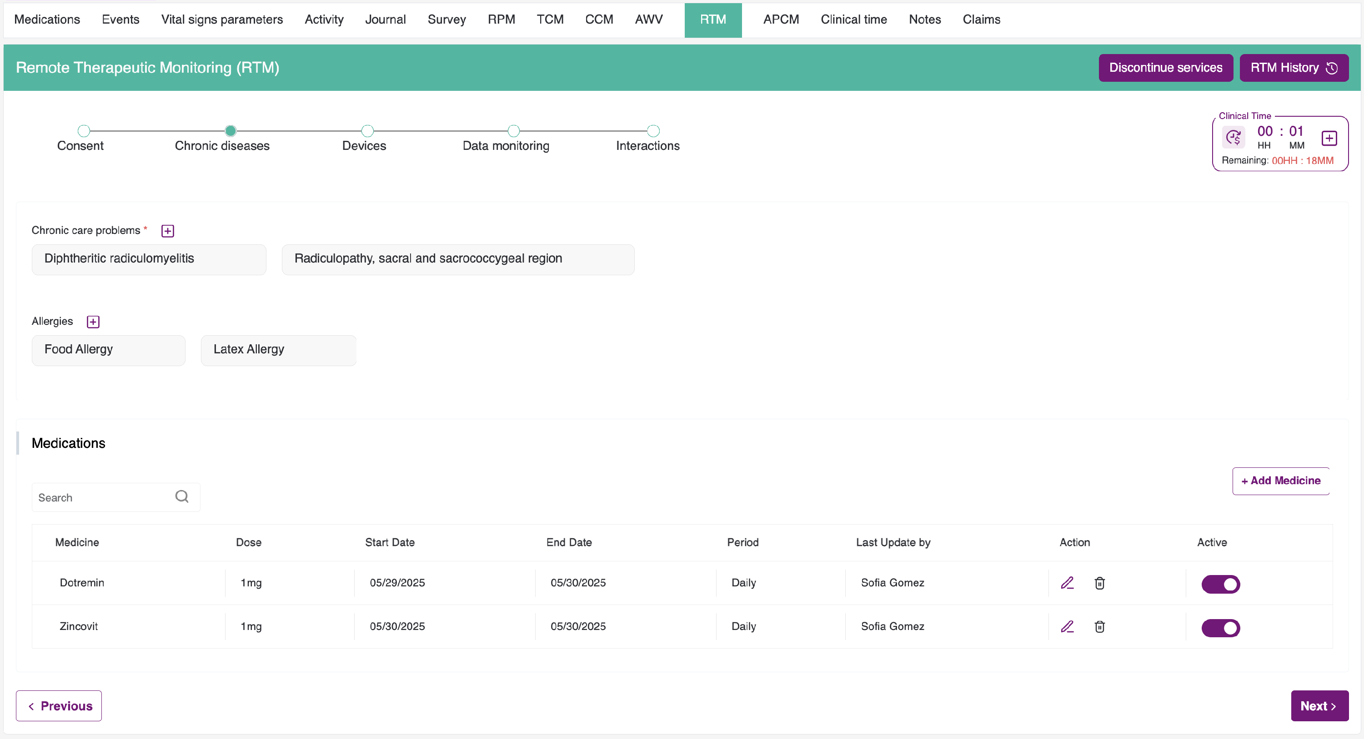The height and width of the screenshot is (739, 1364).
Task: Edit the Zincovit medication entry
Action: [1067, 626]
